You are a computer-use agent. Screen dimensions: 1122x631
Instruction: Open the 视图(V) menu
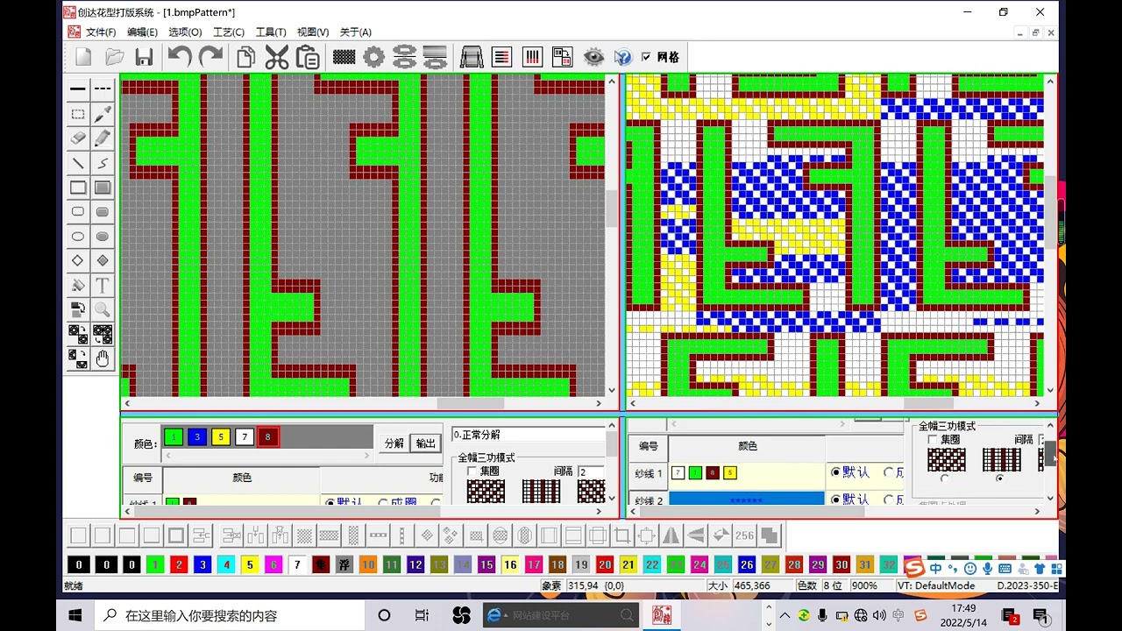(313, 32)
